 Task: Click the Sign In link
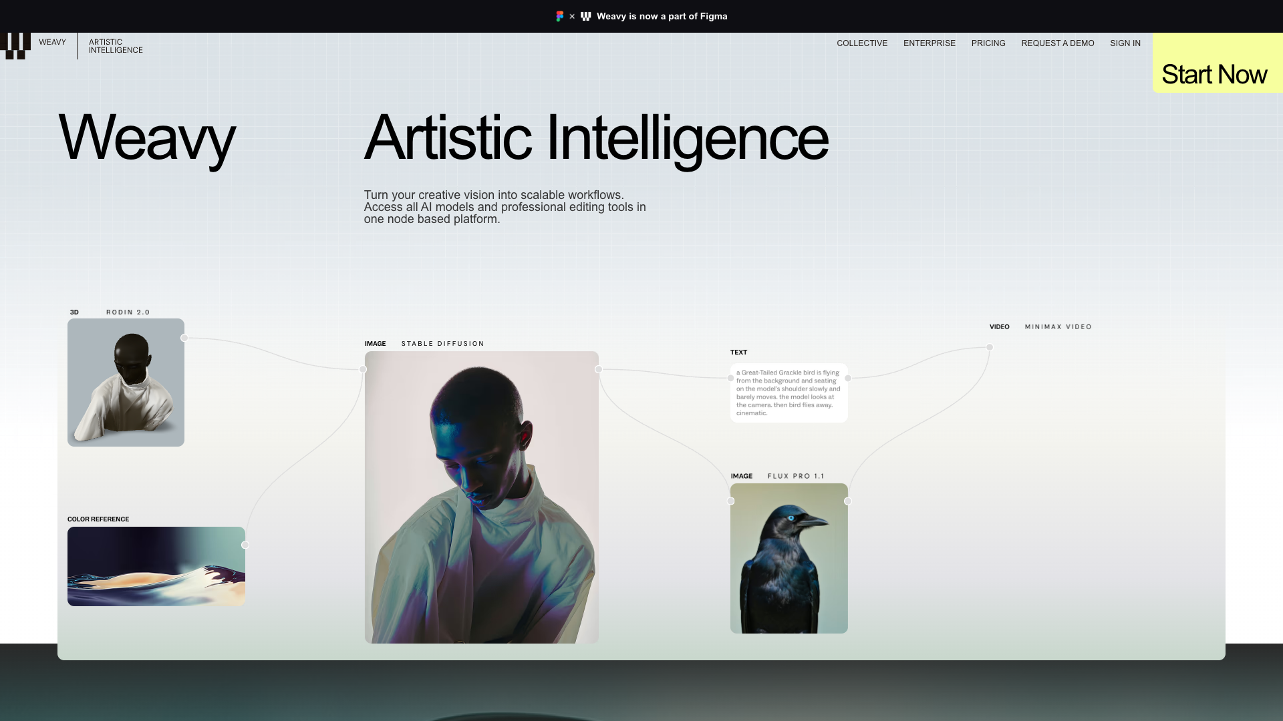point(1125,43)
